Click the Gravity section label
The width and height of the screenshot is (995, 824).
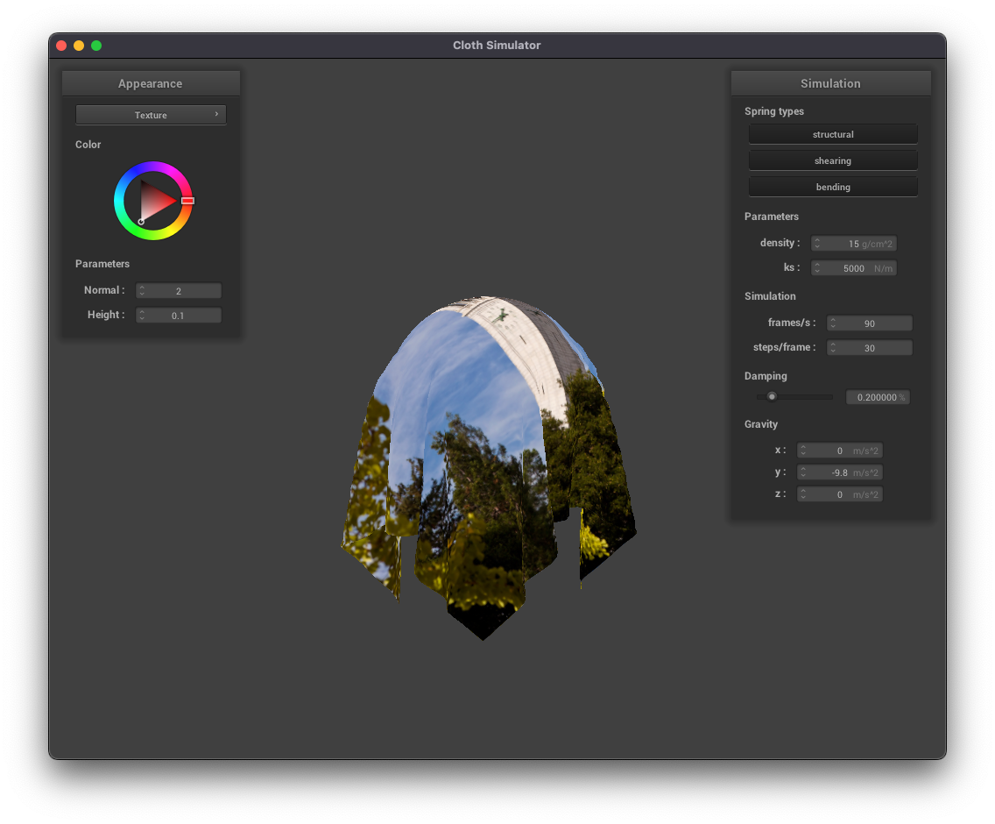[761, 423]
